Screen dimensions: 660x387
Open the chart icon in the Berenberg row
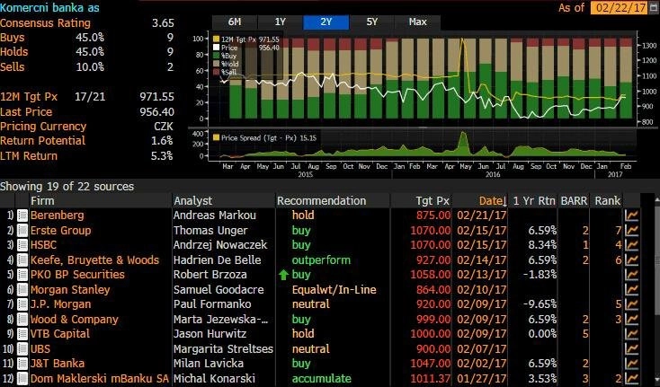[632, 215]
